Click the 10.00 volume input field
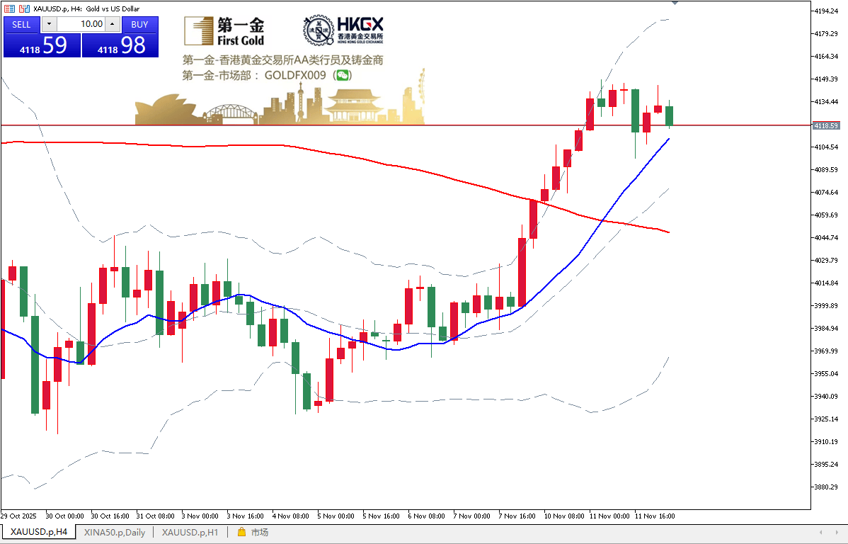 pos(81,24)
